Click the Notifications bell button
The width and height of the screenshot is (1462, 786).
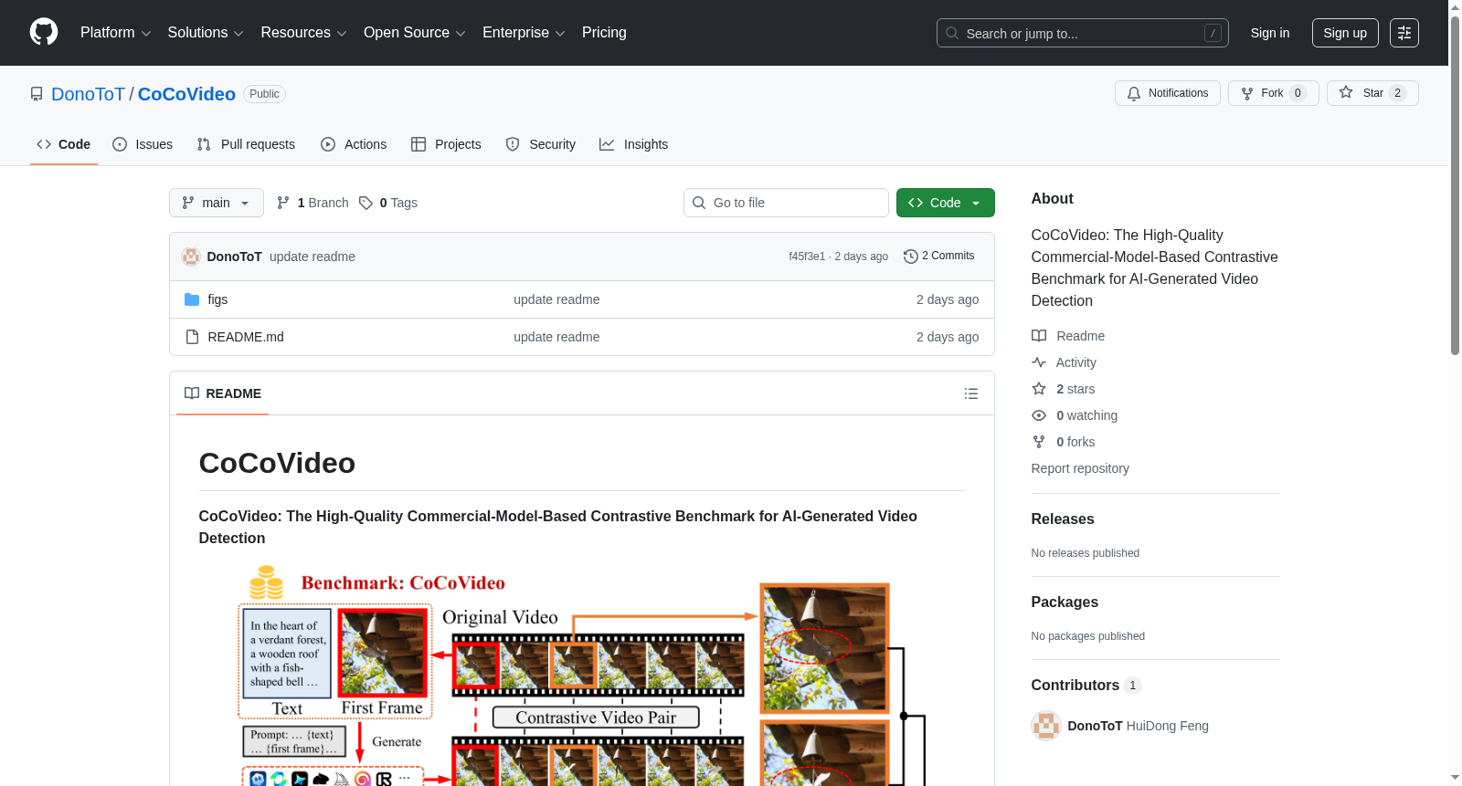[1167, 93]
